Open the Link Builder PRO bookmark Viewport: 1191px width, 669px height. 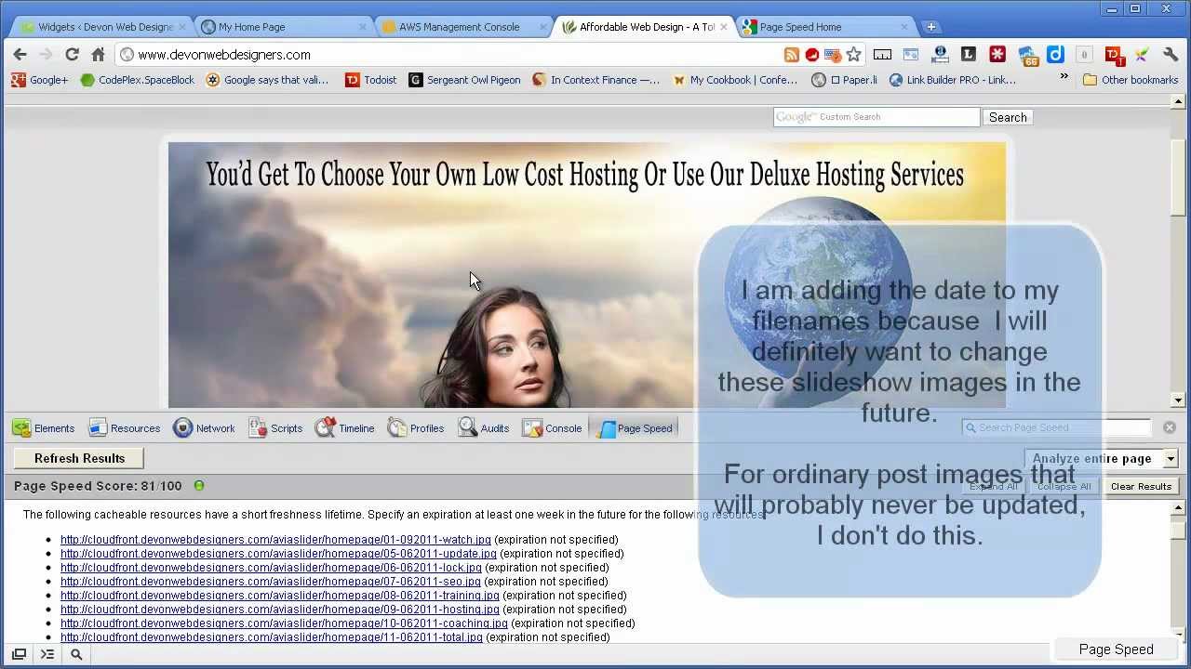(953, 80)
